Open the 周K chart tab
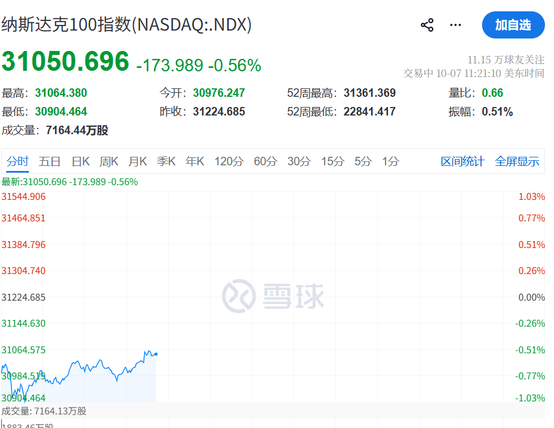 pyautogui.click(x=109, y=161)
